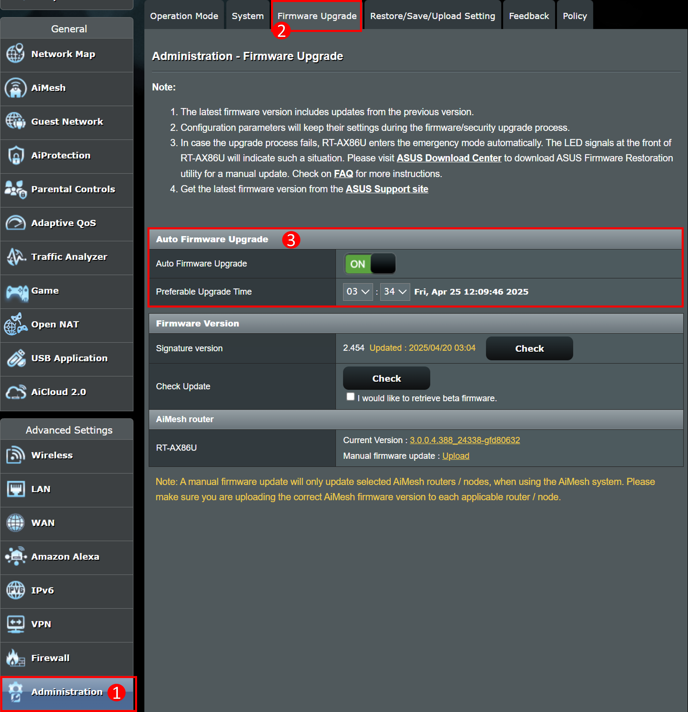This screenshot has width=688, height=712.
Task: Open the Policy tab
Action: point(575,16)
